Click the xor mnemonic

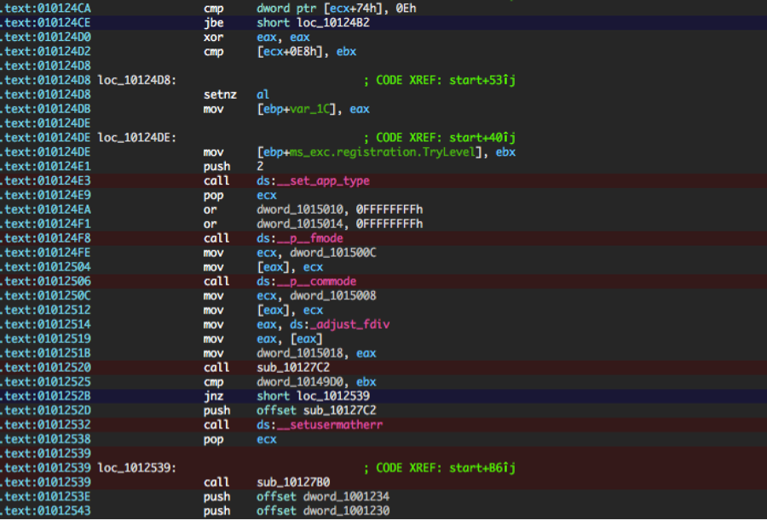[x=213, y=37]
